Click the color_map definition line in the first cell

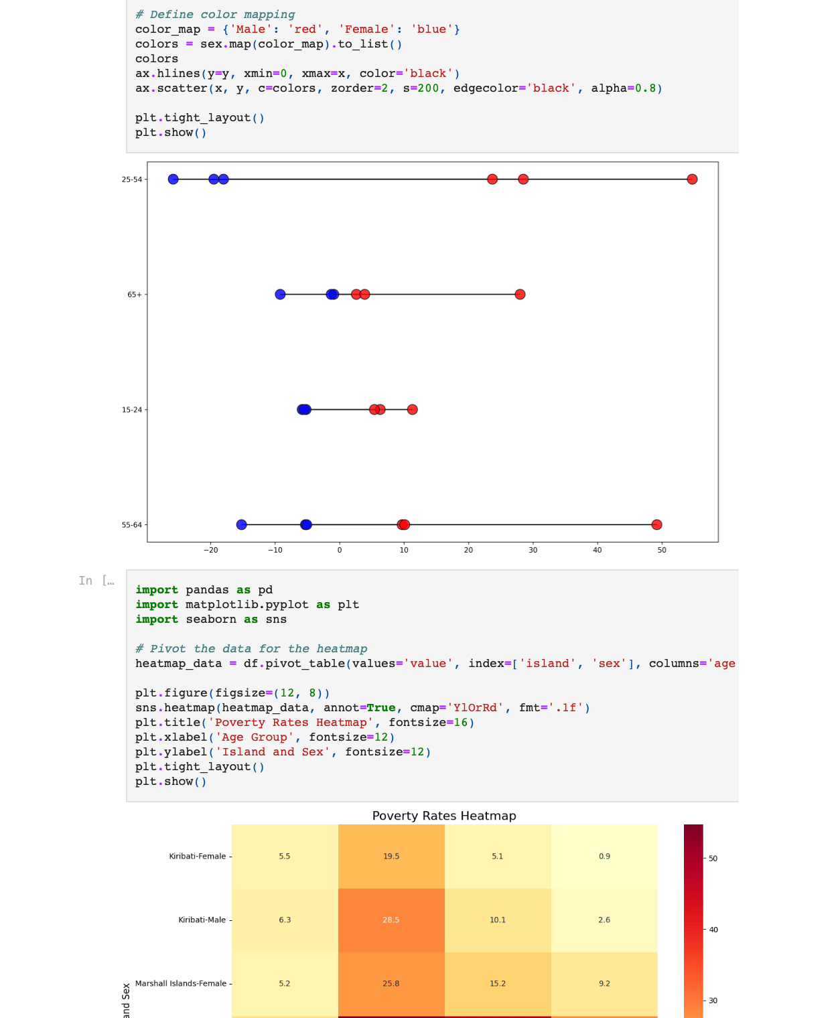297,29
